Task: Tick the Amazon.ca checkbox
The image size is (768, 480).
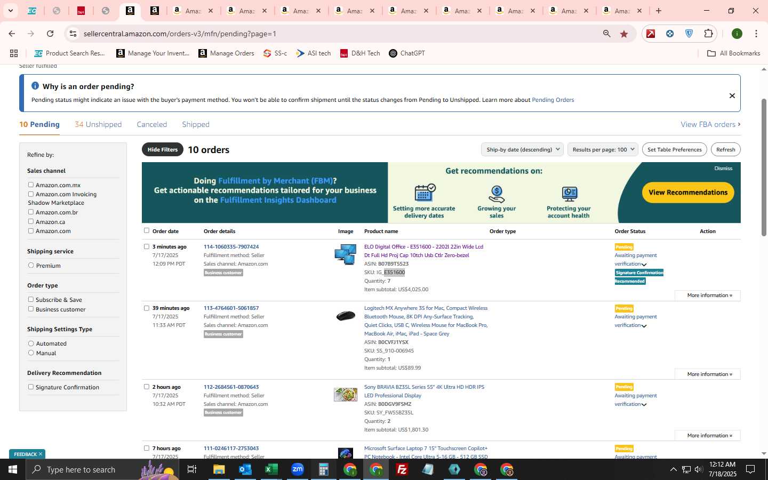Action: (31, 221)
